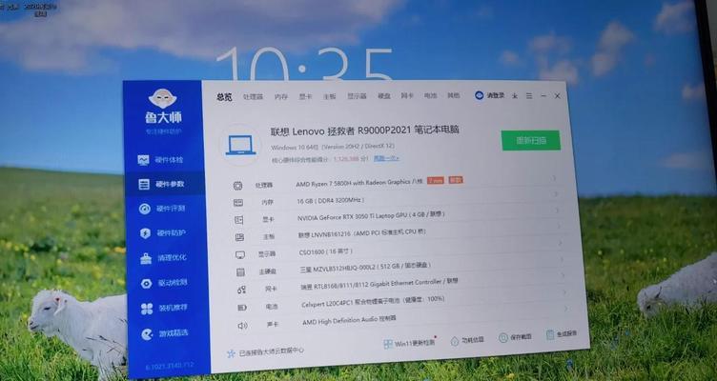
Task: Switch to the 显卡 tab at the top
Action: (x=305, y=96)
